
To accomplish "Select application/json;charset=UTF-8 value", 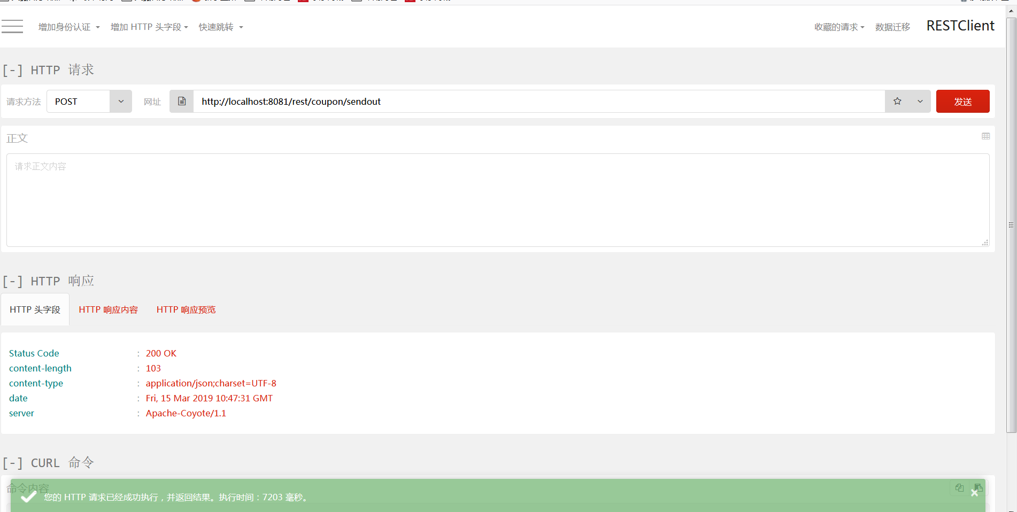I will tap(211, 383).
